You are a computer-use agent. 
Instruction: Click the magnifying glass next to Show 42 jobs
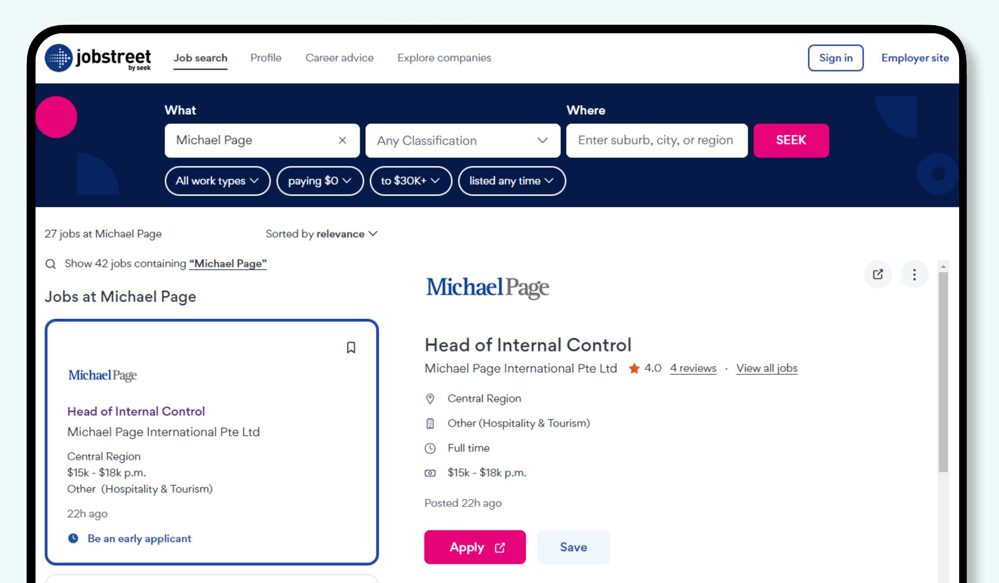pos(50,264)
